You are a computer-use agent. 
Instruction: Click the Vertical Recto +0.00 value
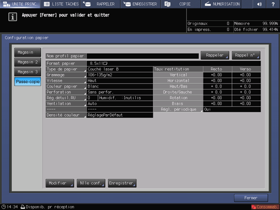coord(217,75)
